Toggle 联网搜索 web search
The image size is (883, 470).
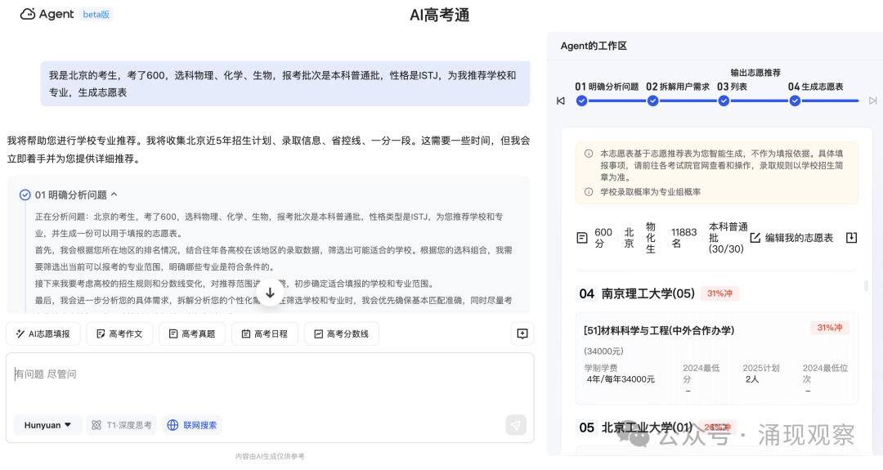[193, 425]
